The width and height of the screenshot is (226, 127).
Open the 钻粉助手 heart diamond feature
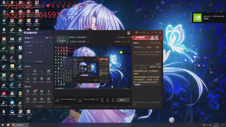(42, 80)
